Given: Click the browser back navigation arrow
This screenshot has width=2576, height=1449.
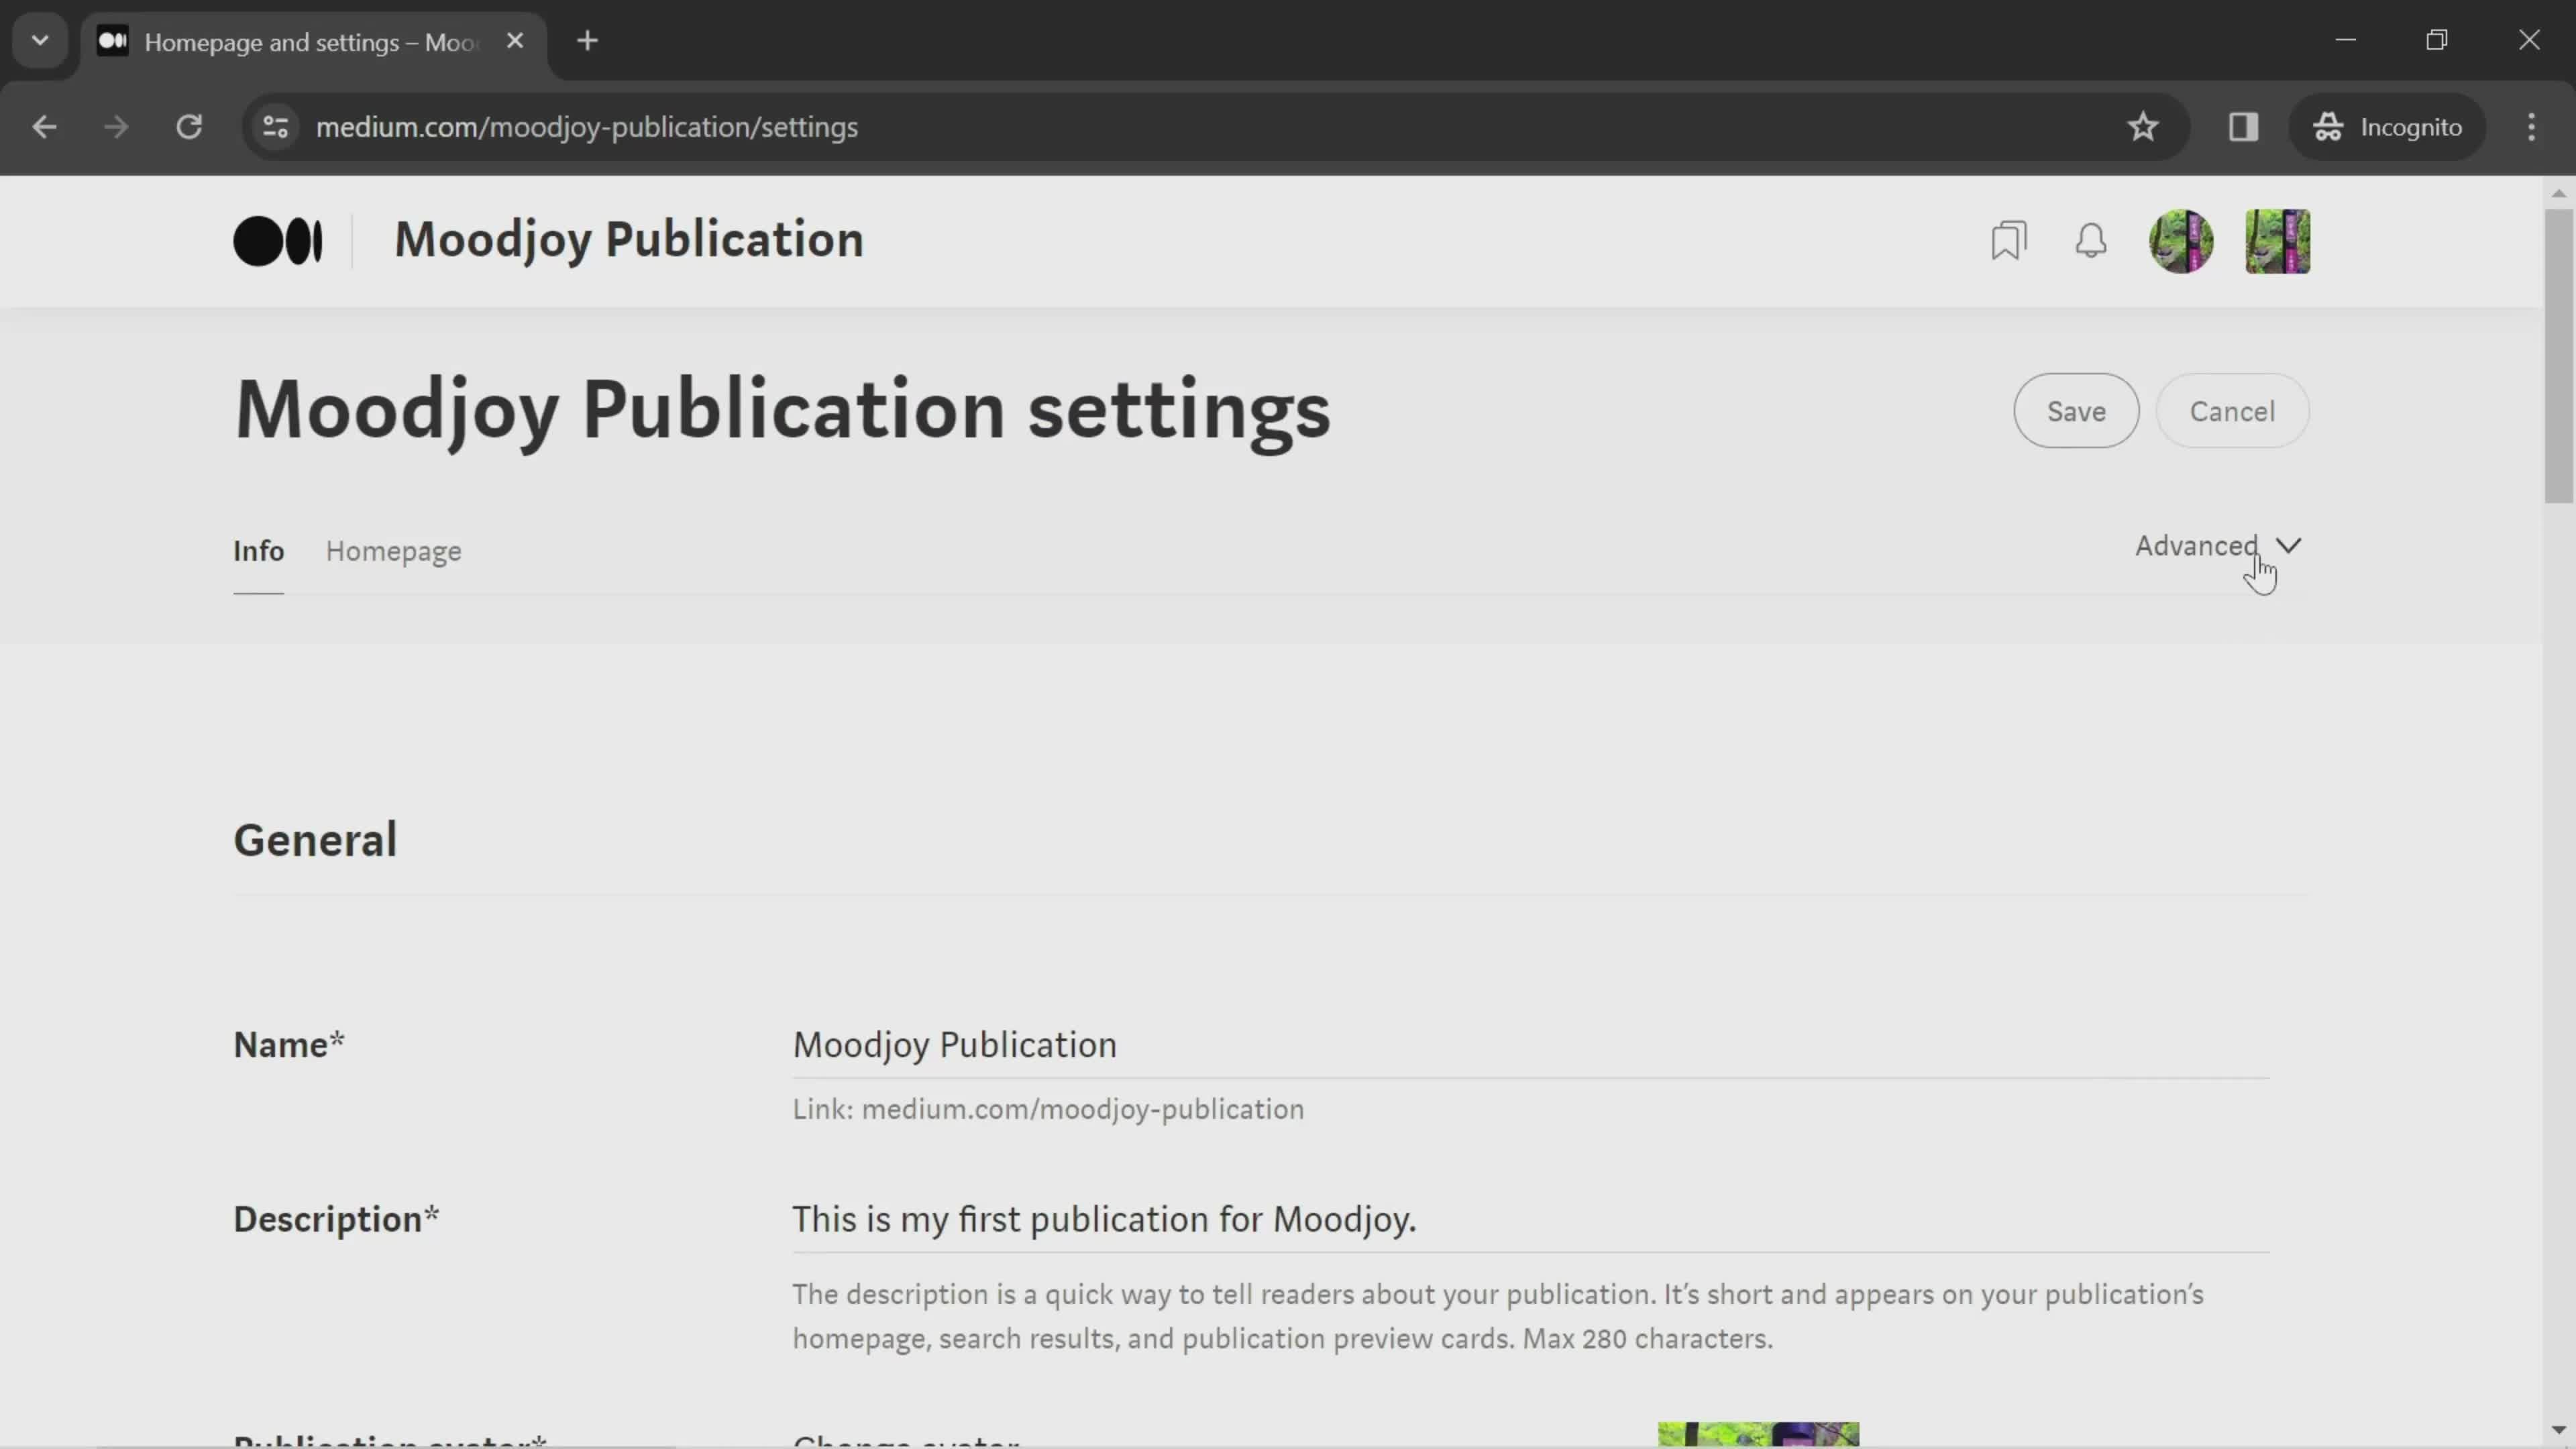Looking at the screenshot, I should (x=44, y=125).
